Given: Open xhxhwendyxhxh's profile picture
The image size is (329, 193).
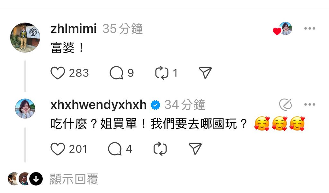Looking at the screenshot, I should (x=25, y=109).
